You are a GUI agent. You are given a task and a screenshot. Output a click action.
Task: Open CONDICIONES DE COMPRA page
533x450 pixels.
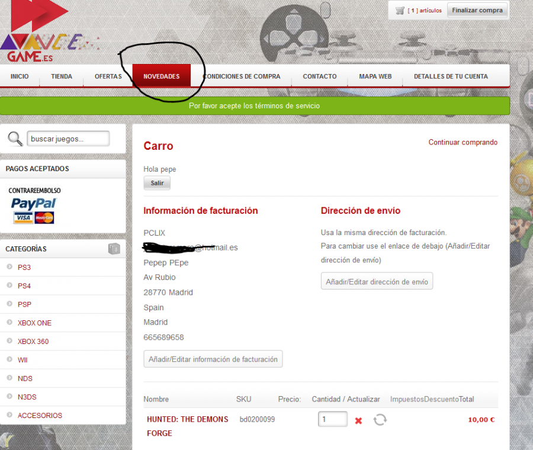tap(242, 76)
